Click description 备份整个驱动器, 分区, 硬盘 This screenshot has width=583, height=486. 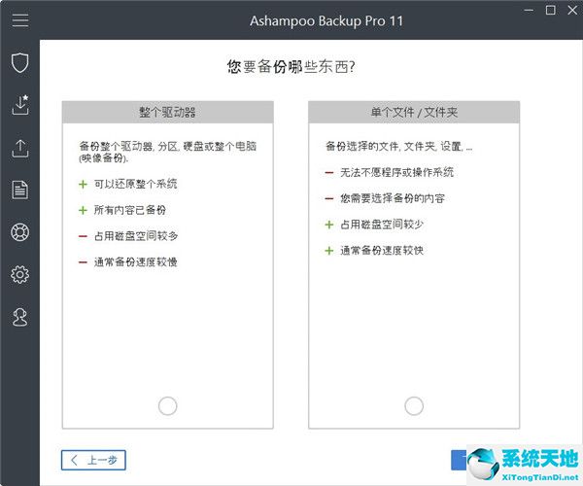click(168, 152)
